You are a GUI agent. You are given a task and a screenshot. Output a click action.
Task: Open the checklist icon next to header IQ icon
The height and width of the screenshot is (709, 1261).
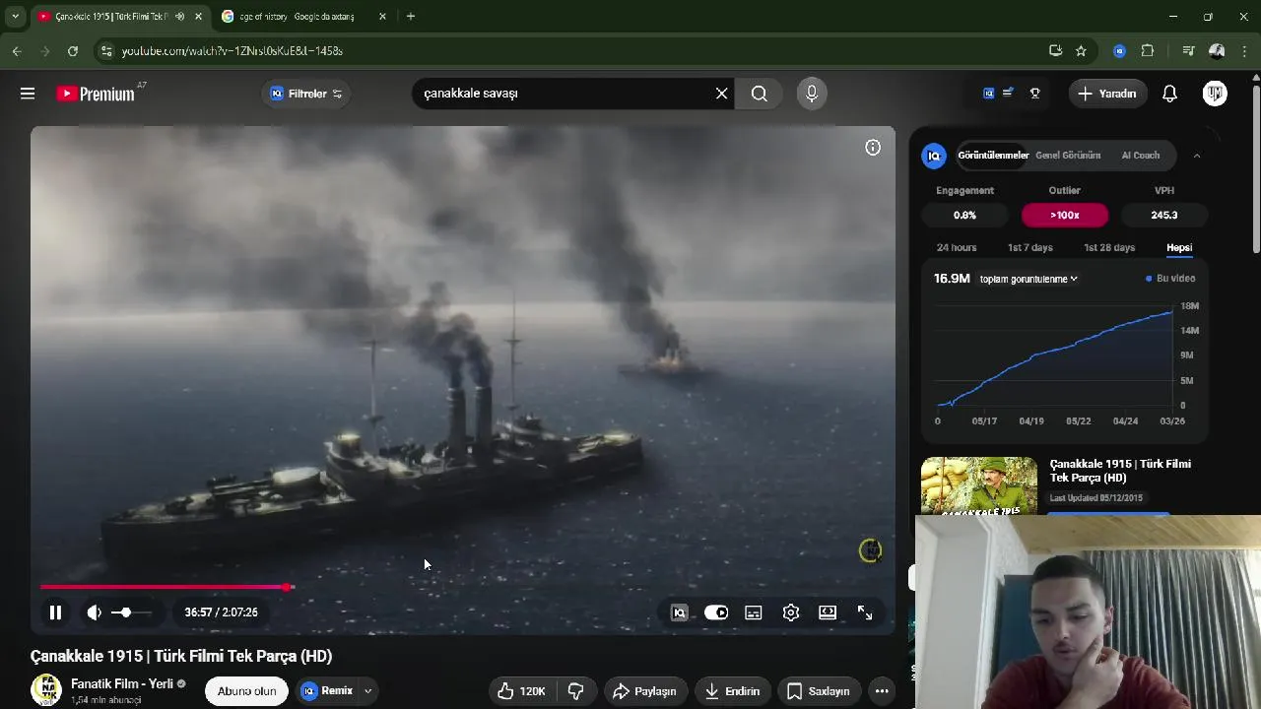(1008, 94)
